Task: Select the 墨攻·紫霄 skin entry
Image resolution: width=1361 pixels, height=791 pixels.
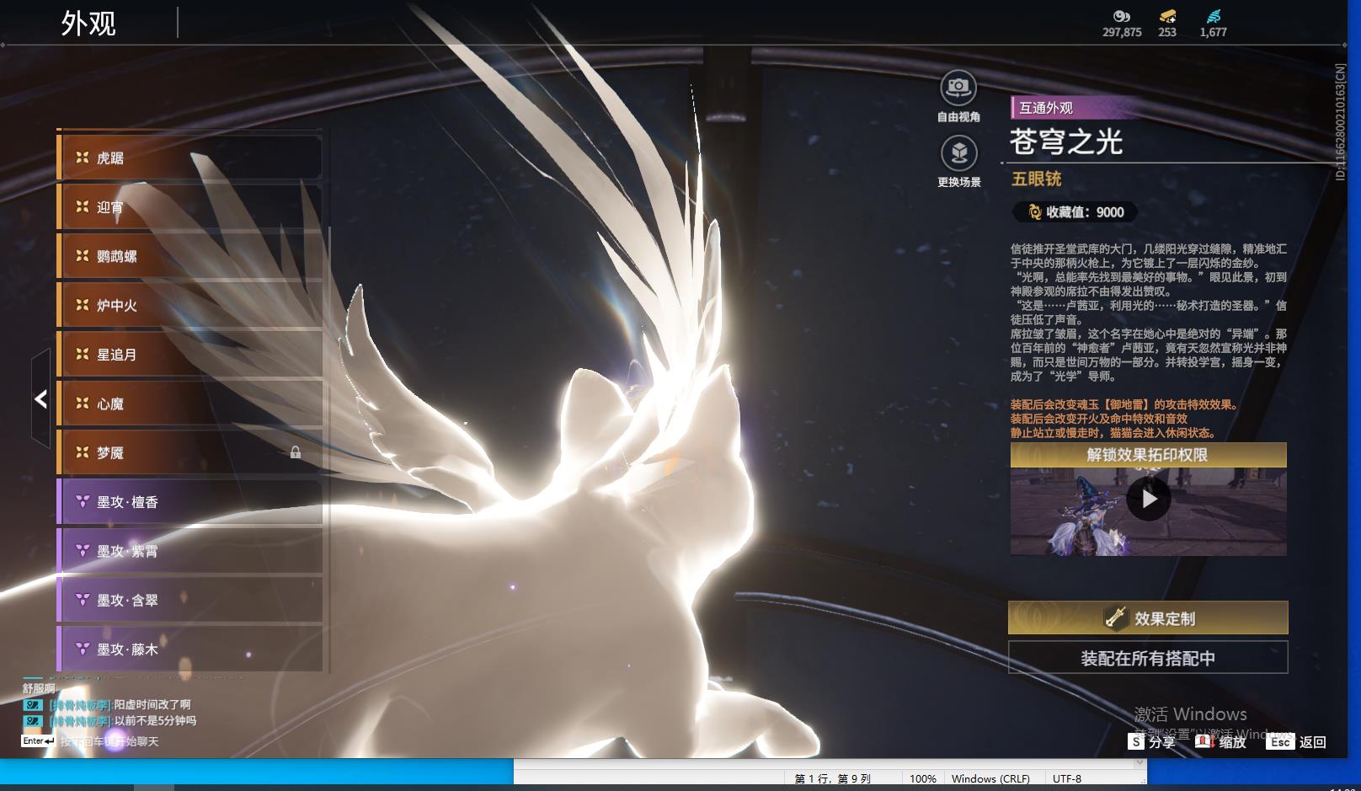Action: 189,551
